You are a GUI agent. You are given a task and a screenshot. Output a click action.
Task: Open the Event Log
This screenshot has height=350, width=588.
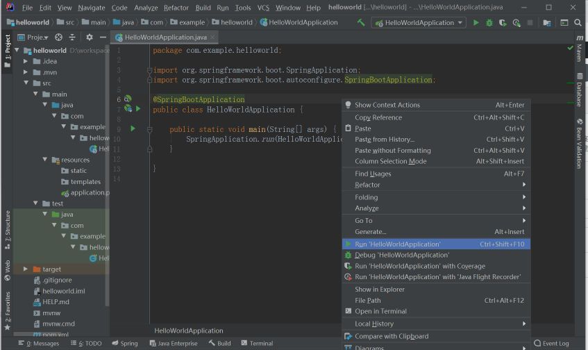pyautogui.click(x=551, y=343)
